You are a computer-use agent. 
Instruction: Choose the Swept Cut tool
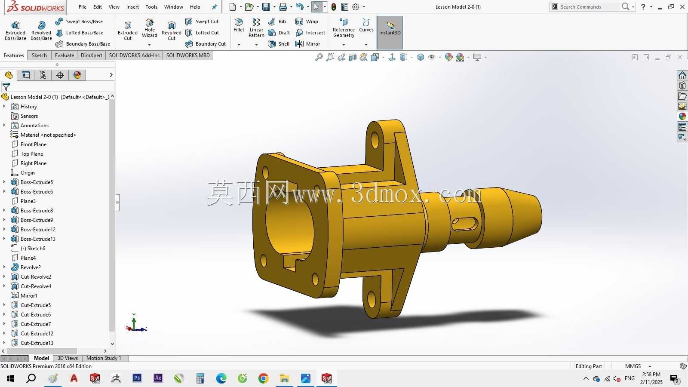[x=202, y=21]
